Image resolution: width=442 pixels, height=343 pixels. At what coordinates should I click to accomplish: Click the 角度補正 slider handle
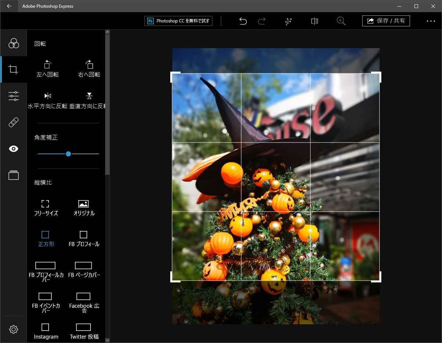tap(68, 154)
